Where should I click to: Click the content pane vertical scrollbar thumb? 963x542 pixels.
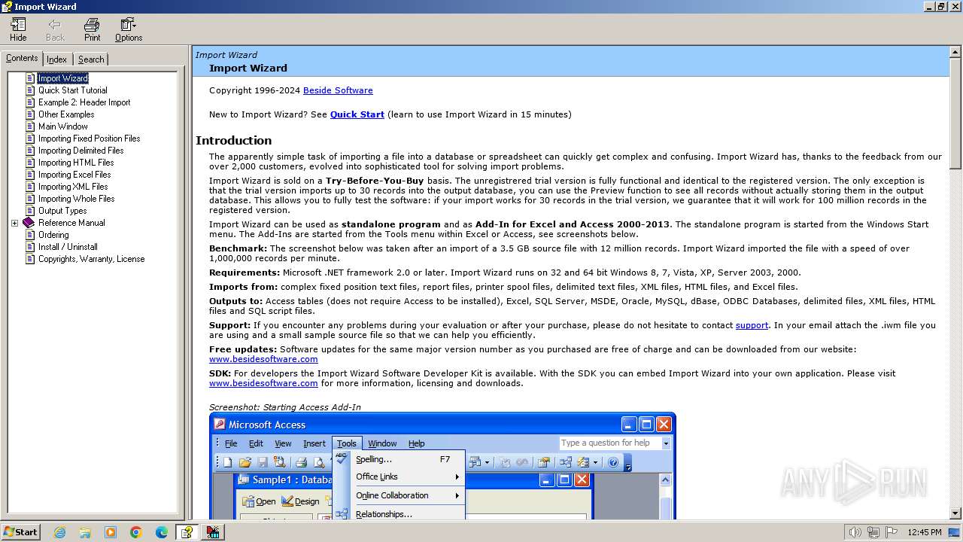tap(955, 114)
